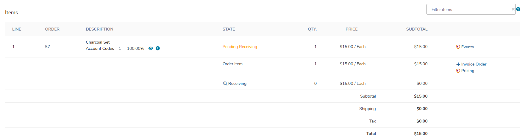Click the Pending Receiving status text
This screenshot has width=525, height=140.
coord(240,47)
